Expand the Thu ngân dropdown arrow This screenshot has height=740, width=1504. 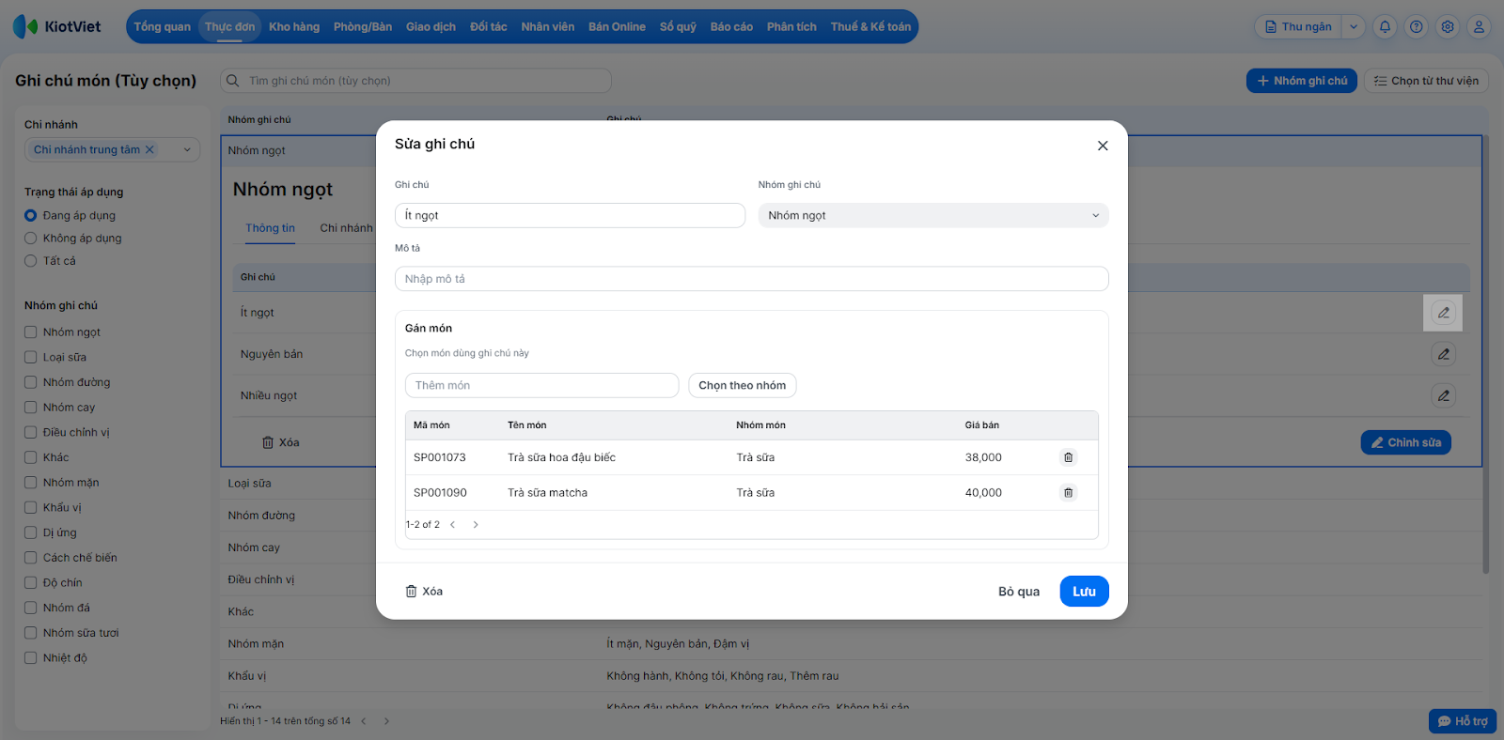coord(1354,27)
